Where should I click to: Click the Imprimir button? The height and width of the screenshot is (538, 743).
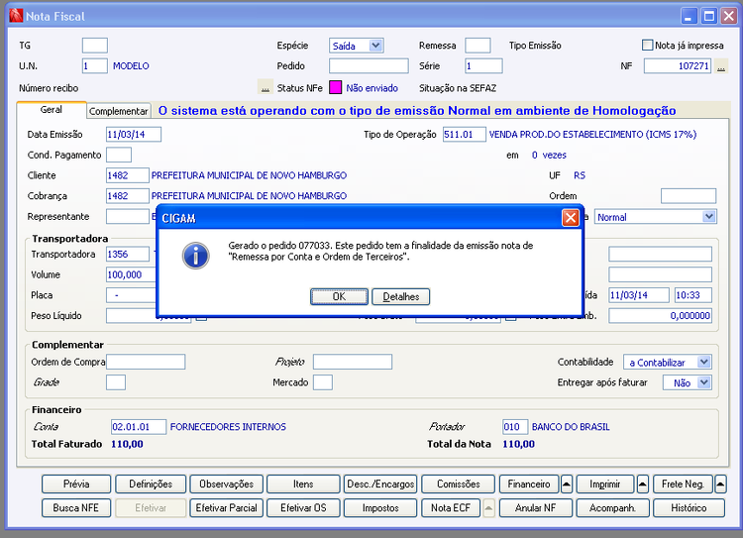click(x=605, y=484)
